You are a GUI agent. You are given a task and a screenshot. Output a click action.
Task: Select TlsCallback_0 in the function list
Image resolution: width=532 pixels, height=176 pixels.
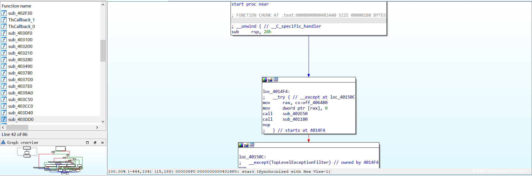22,27
